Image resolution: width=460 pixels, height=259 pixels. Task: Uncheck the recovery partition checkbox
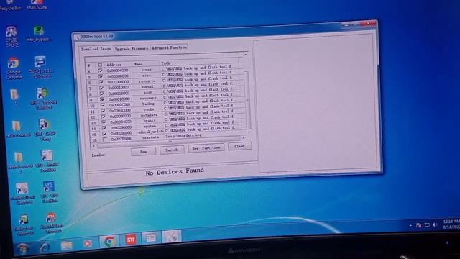click(102, 99)
